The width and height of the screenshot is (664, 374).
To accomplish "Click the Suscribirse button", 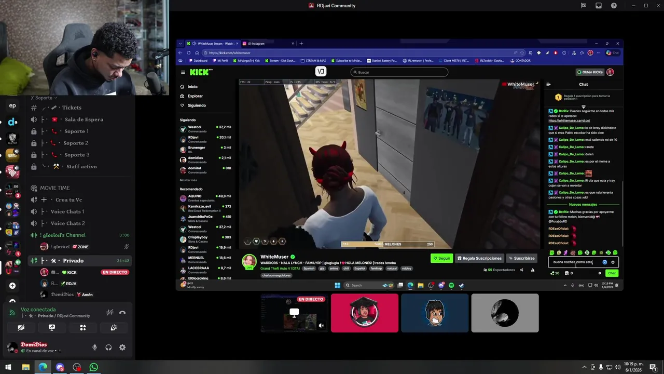I will click(x=521, y=258).
